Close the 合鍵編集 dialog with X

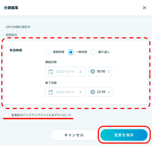(x=144, y=8)
